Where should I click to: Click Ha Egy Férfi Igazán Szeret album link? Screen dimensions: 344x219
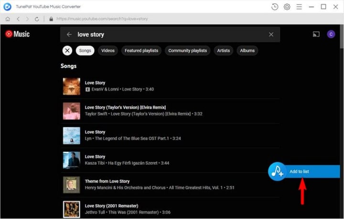click(x=132, y=163)
